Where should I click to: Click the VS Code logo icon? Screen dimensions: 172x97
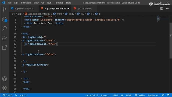(3, 3)
